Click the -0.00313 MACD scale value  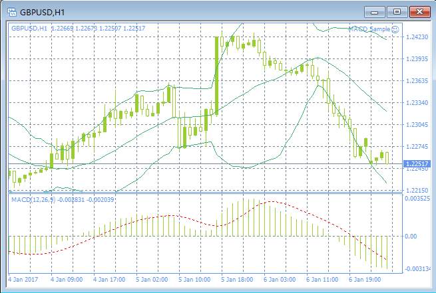tap(417, 268)
